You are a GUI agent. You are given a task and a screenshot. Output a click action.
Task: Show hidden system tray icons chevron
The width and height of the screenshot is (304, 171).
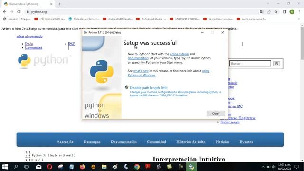pos(263,167)
